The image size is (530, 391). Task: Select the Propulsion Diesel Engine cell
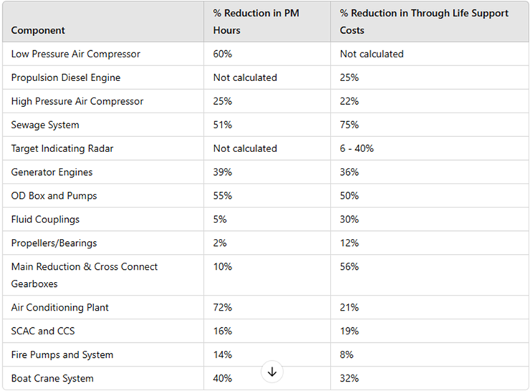(65, 77)
